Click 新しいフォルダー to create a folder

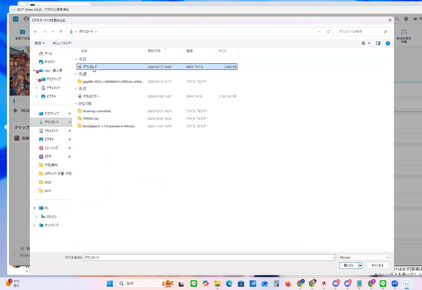[63, 43]
